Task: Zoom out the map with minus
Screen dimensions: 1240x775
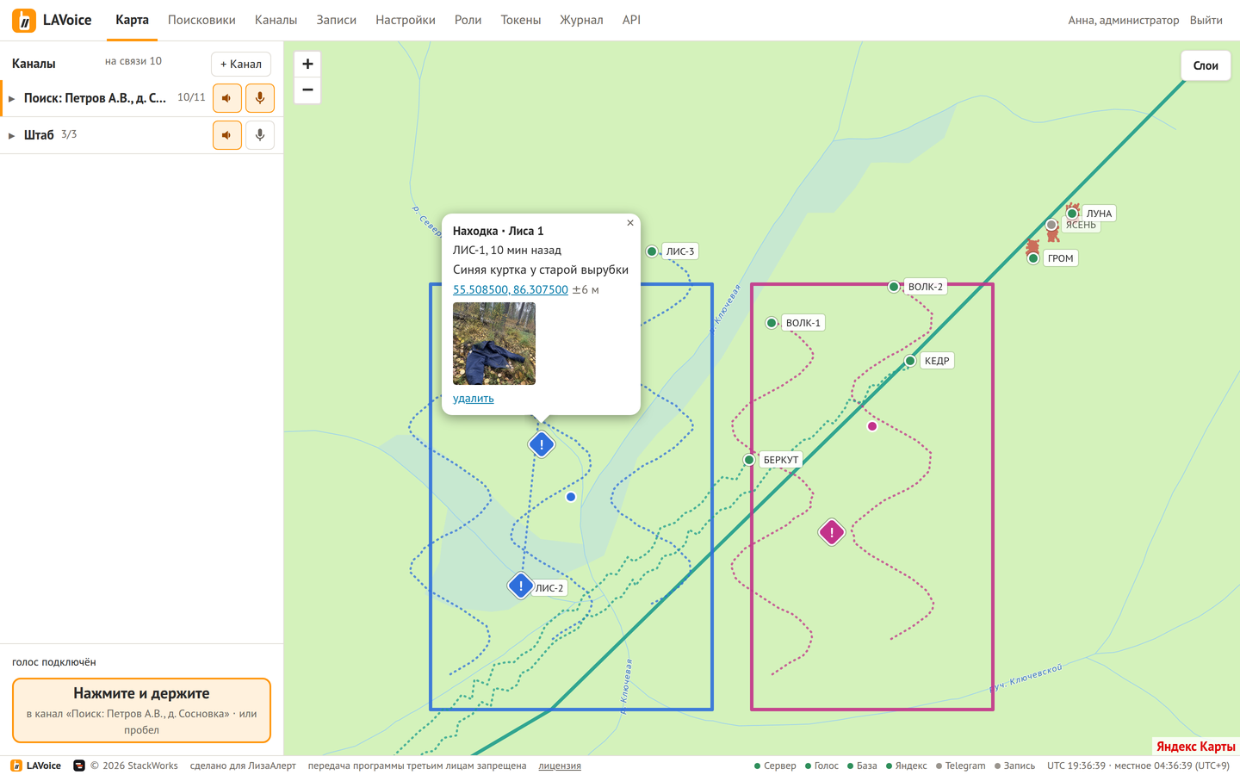Action: pyautogui.click(x=307, y=90)
